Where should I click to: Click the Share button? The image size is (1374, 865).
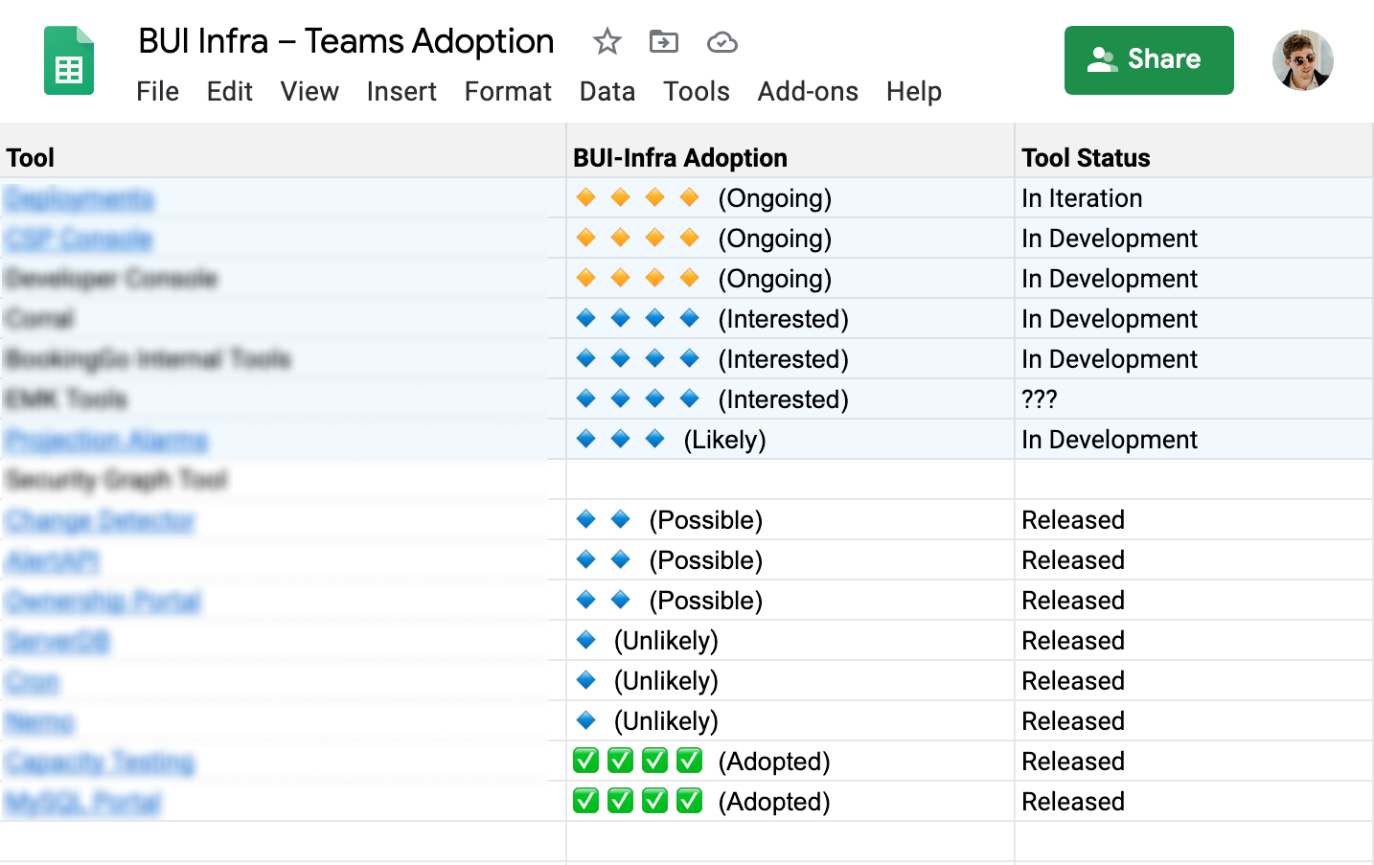tap(1148, 60)
